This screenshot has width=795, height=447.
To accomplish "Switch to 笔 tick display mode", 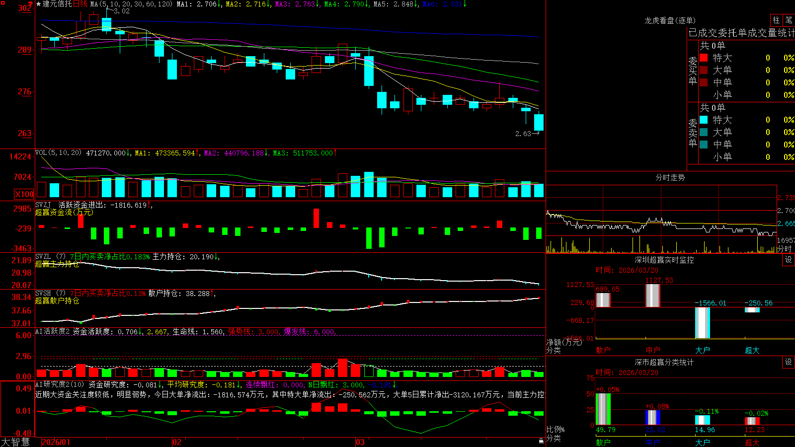I will [x=789, y=20].
